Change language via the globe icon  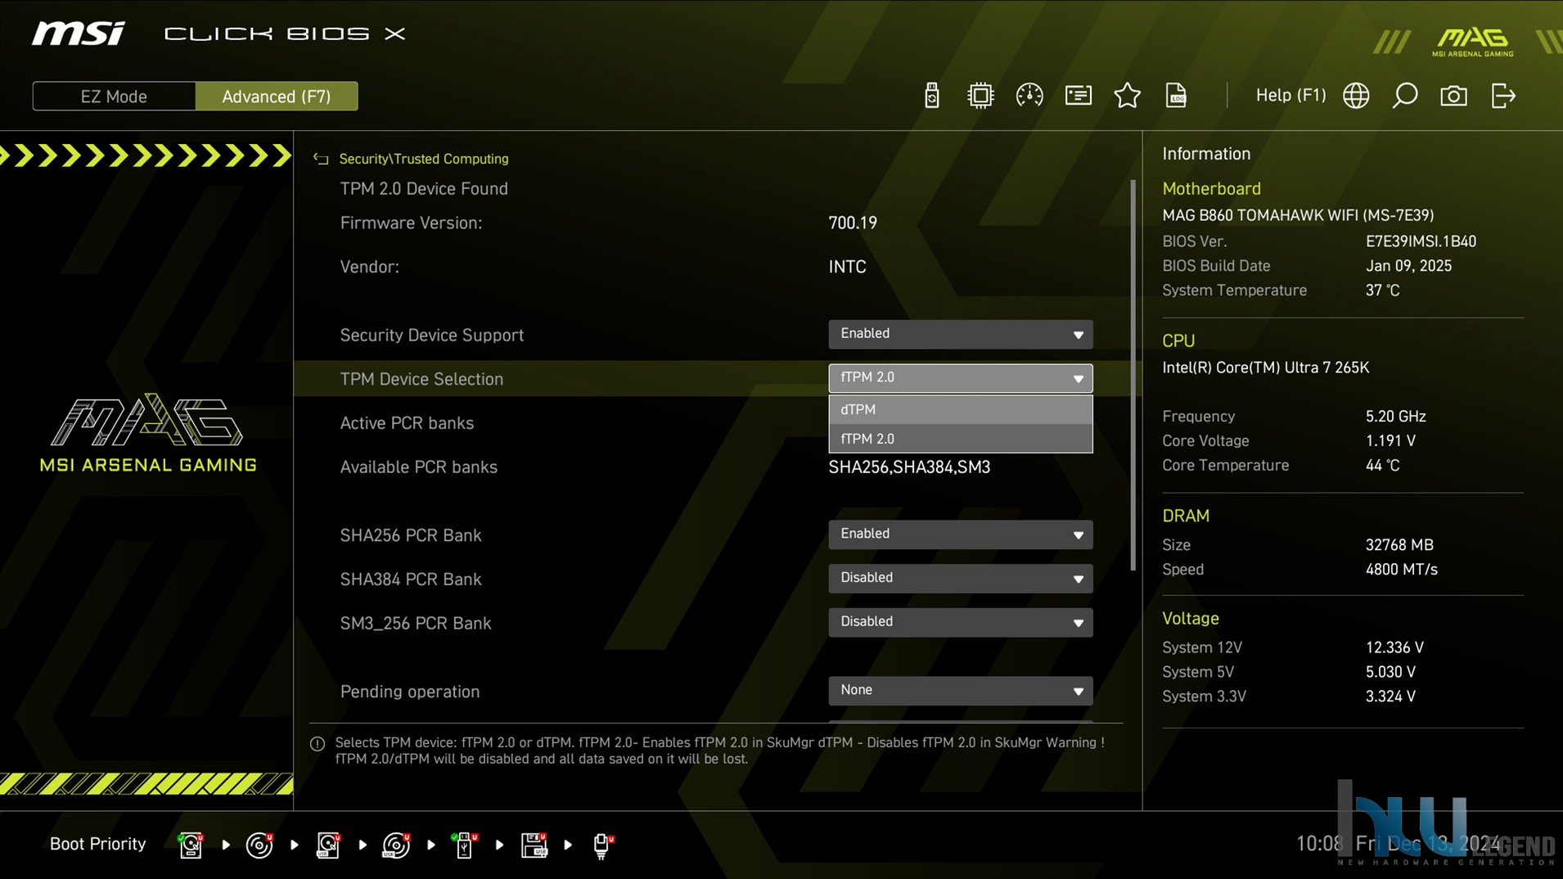point(1356,96)
